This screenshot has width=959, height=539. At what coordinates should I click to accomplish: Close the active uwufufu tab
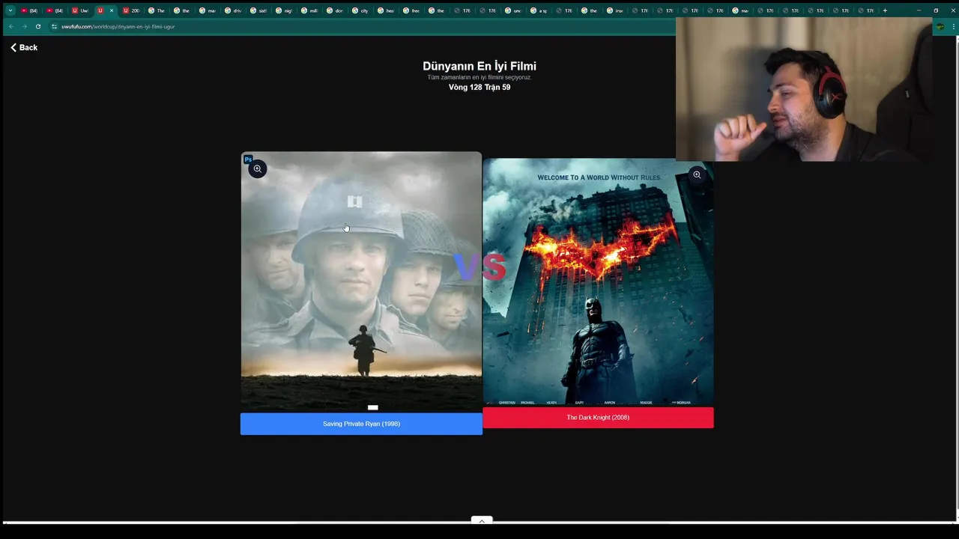[x=112, y=10]
